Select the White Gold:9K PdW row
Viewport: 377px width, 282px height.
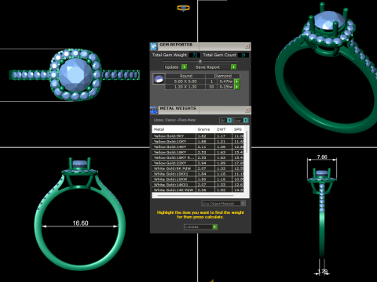pyautogui.click(x=198, y=168)
